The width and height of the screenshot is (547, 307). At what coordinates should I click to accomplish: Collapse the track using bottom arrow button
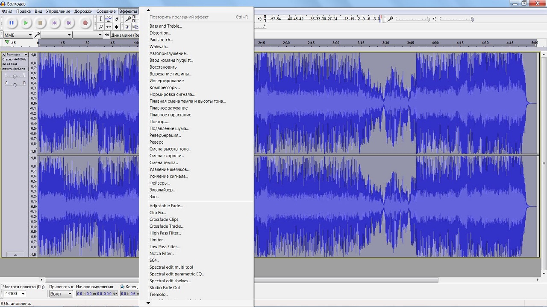click(x=15, y=255)
